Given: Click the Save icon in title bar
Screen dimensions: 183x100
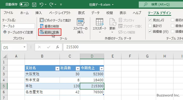Looking at the screenshot, I should [x=34, y=5].
